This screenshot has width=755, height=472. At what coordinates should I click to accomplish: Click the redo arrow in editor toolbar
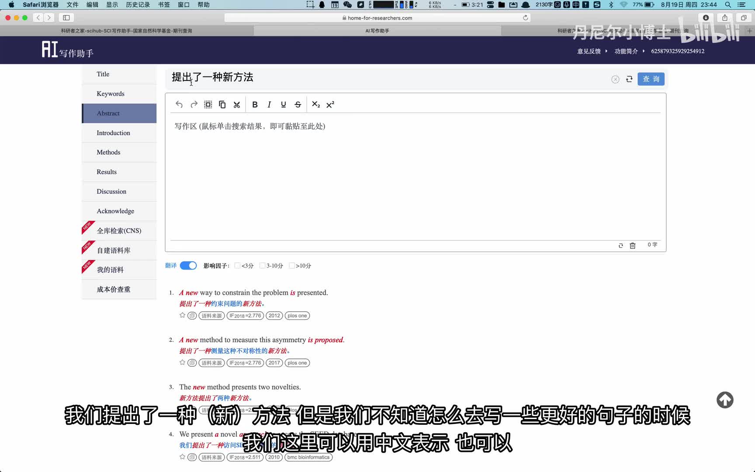[194, 104]
